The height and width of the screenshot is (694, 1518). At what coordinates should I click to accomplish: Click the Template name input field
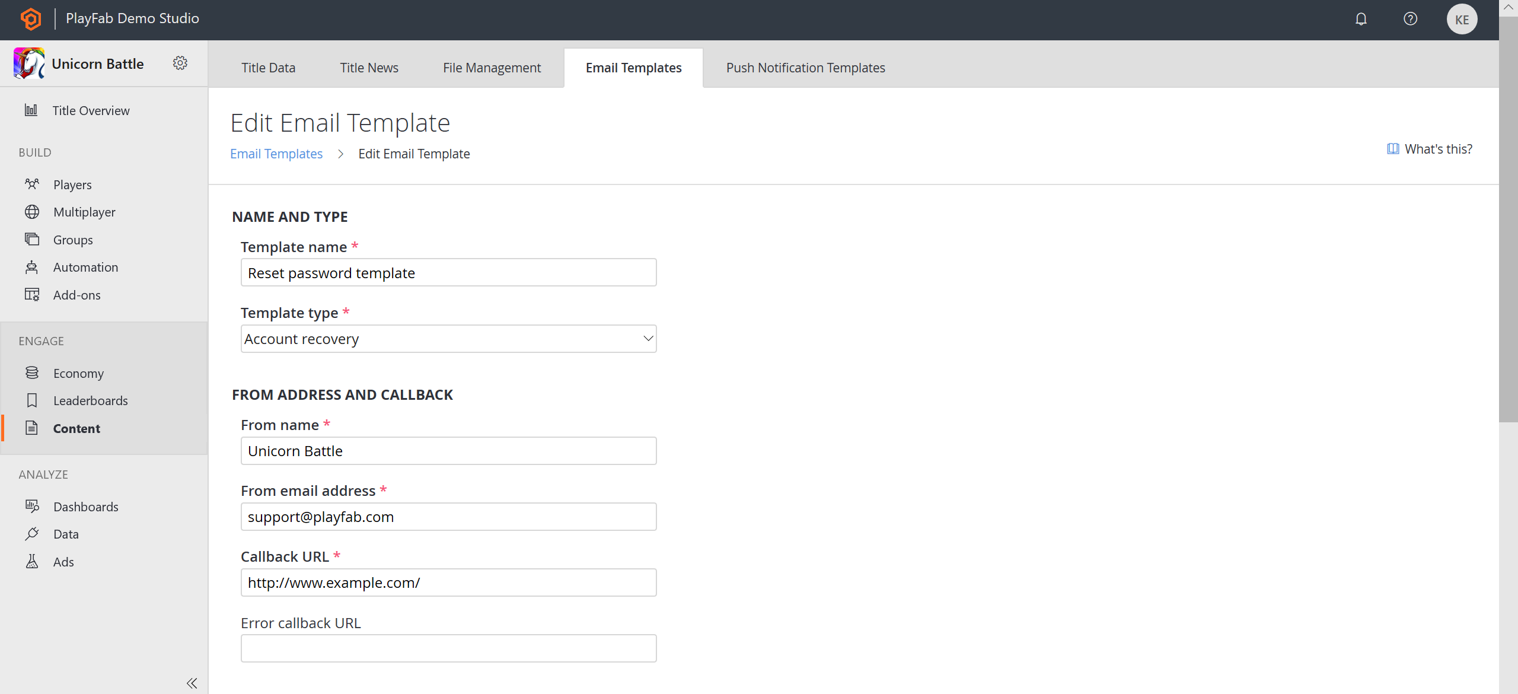(448, 272)
